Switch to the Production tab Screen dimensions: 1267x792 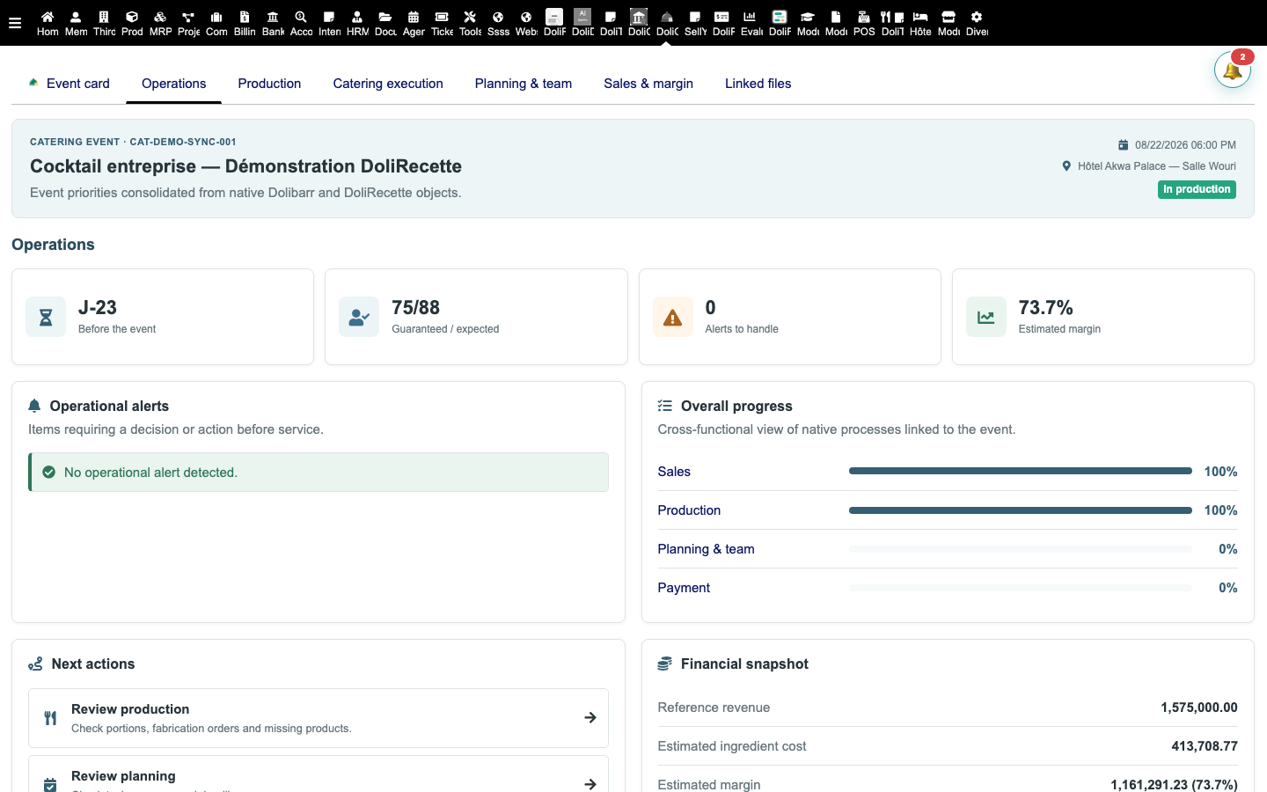269,84
